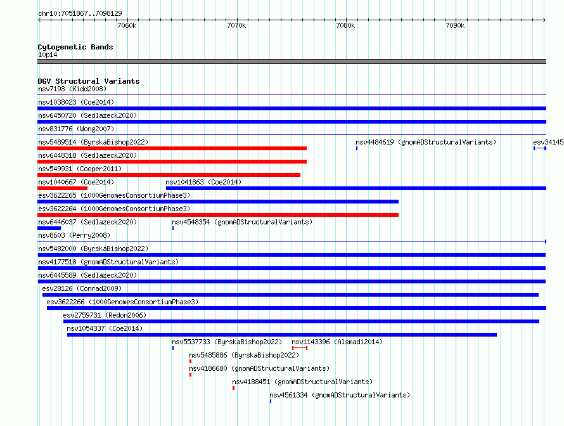
Task: Click the 7070k ruler position
Action: pyautogui.click(x=236, y=25)
